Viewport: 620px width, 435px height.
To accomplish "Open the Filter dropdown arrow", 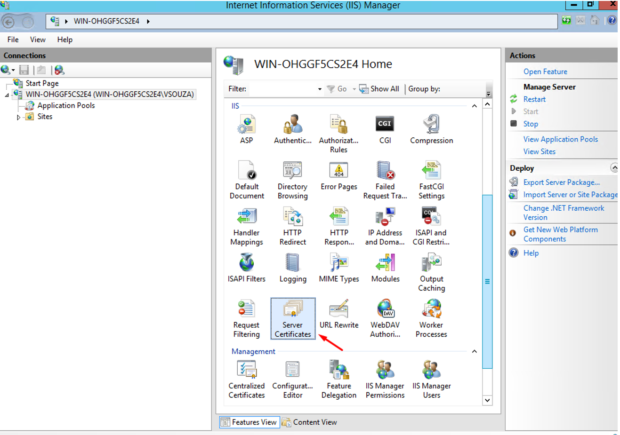I will [320, 89].
